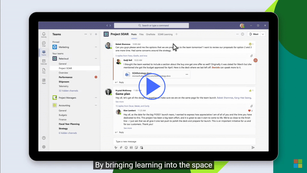Expand 32 hidden channels

(x=68, y=91)
